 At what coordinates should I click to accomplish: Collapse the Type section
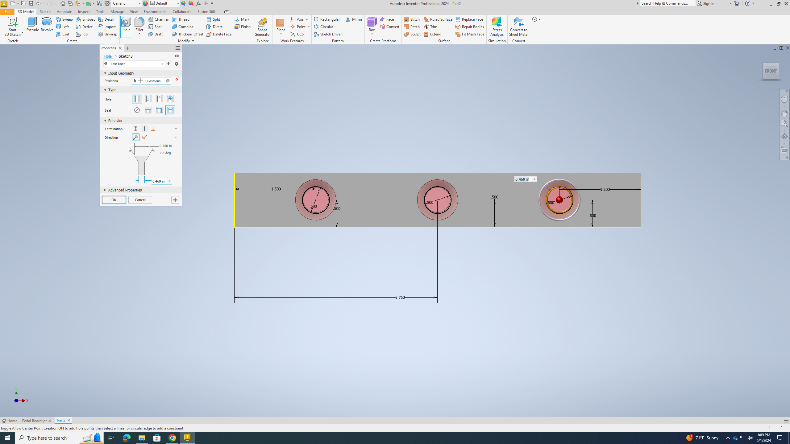[105, 90]
